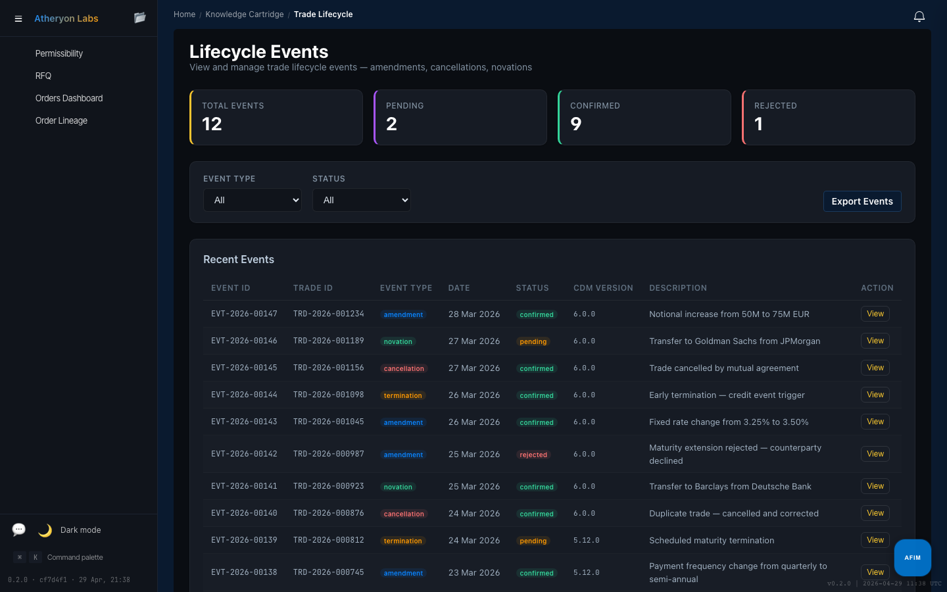Image resolution: width=947 pixels, height=592 pixels.
Task: Click the termination badge for EVT-2026-00144
Action: (x=402, y=395)
